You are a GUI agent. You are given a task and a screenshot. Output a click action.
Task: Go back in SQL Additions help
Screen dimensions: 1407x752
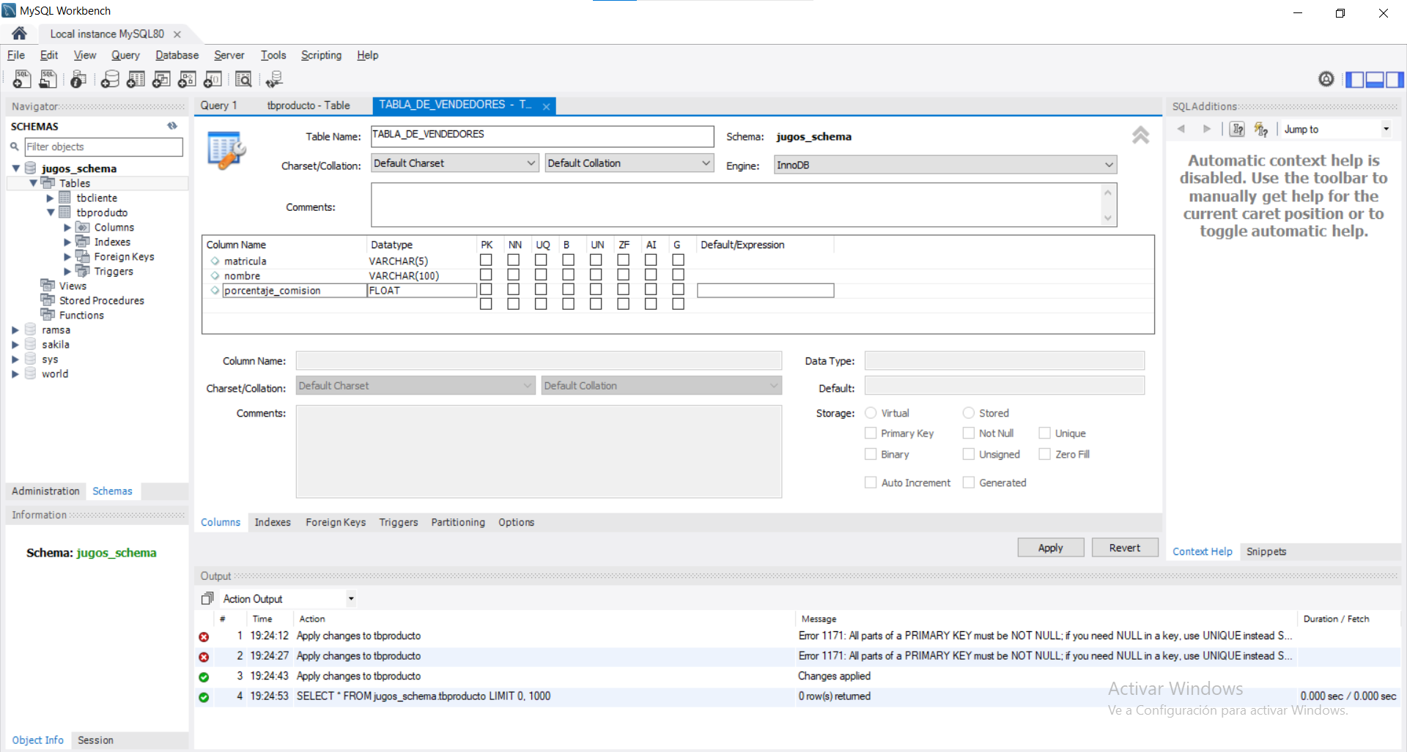[1181, 129]
